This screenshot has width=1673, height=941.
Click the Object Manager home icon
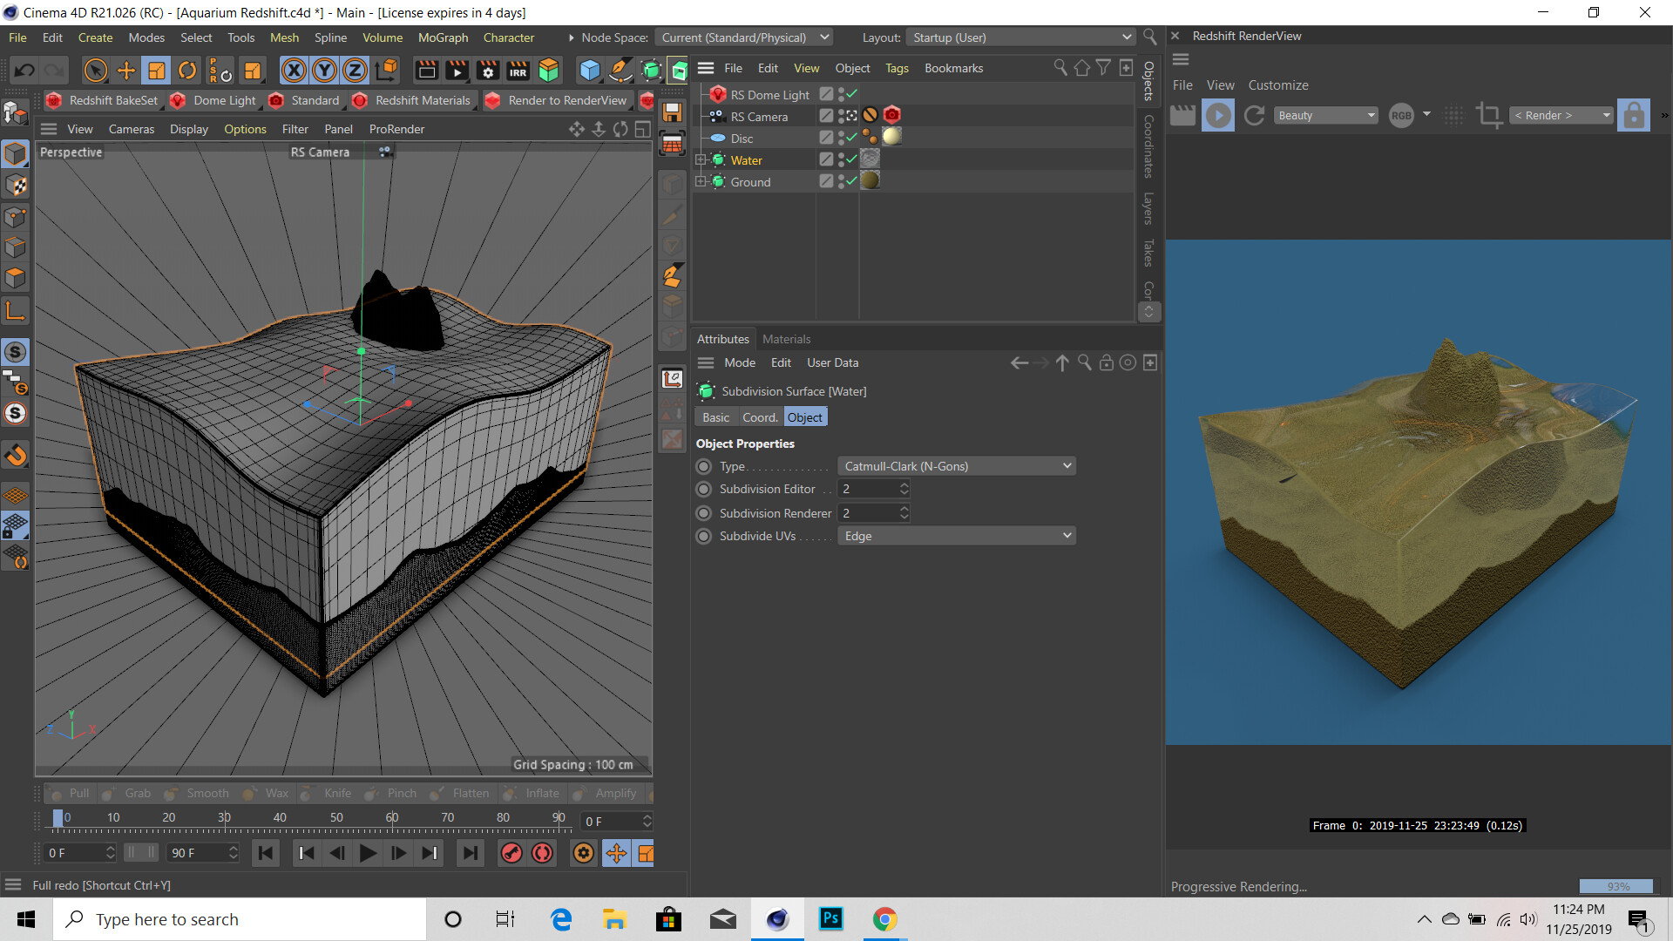point(1082,67)
